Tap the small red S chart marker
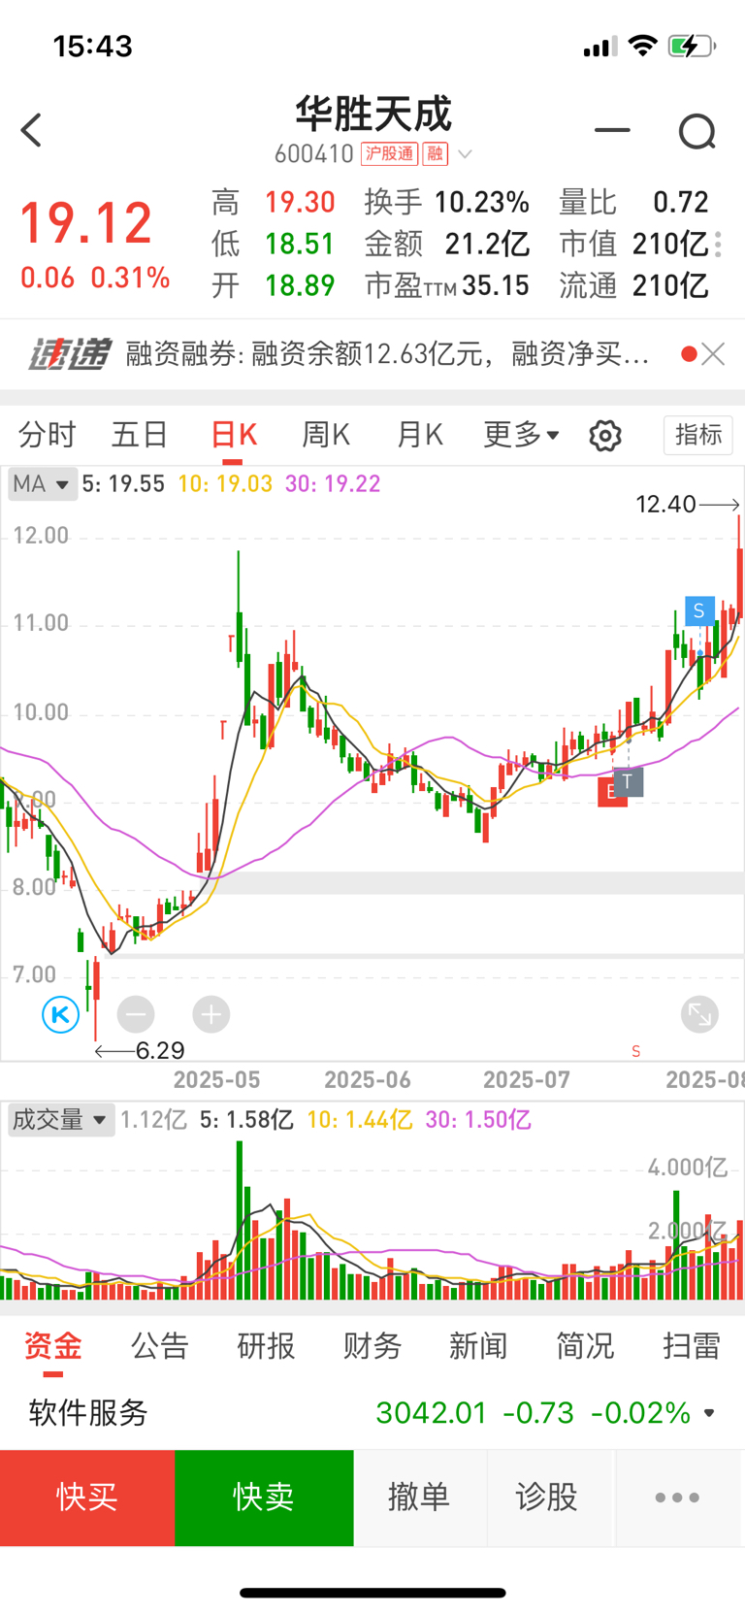Image resolution: width=745 pixels, height=1614 pixels. point(635,1051)
